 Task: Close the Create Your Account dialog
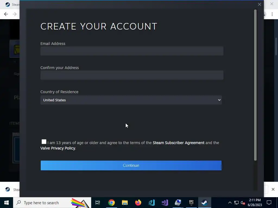pyautogui.click(x=259, y=4)
